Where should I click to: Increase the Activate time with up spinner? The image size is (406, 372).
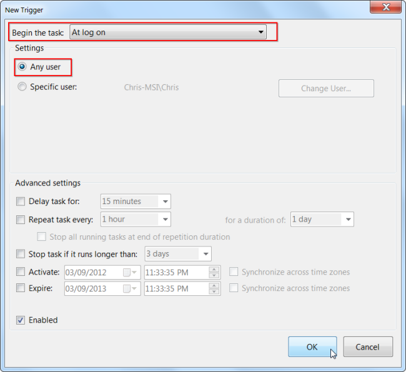click(x=214, y=270)
